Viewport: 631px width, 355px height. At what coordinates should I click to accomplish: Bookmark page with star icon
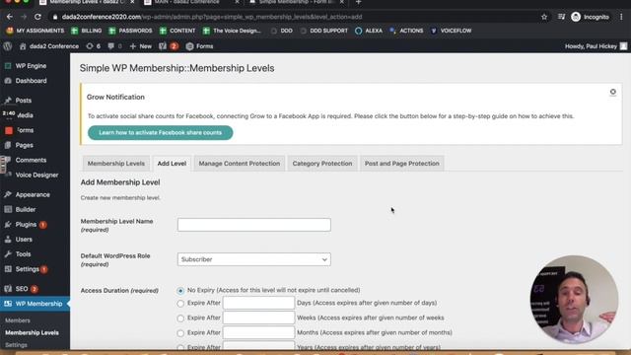[544, 17]
